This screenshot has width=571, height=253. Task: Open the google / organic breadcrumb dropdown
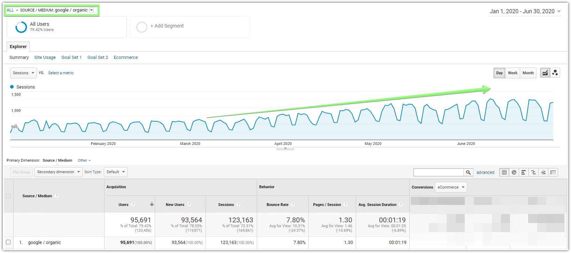pyautogui.click(x=92, y=10)
